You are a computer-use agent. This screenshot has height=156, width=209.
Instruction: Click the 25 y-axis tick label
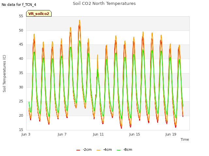coord(21,101)
